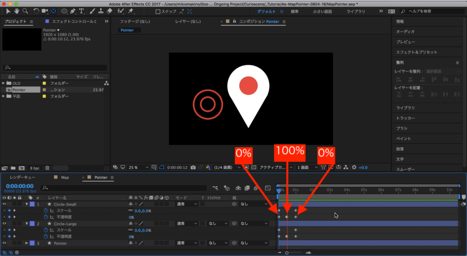The height and width of the screenshot is (256, 467).
Task: Click stopwatch for Circle-Small スケール property
Action: click(46, 211)
